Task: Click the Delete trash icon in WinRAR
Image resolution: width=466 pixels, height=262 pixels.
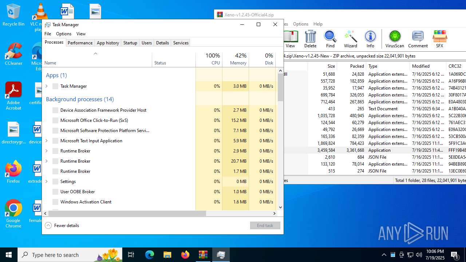Action: (310, 39)
